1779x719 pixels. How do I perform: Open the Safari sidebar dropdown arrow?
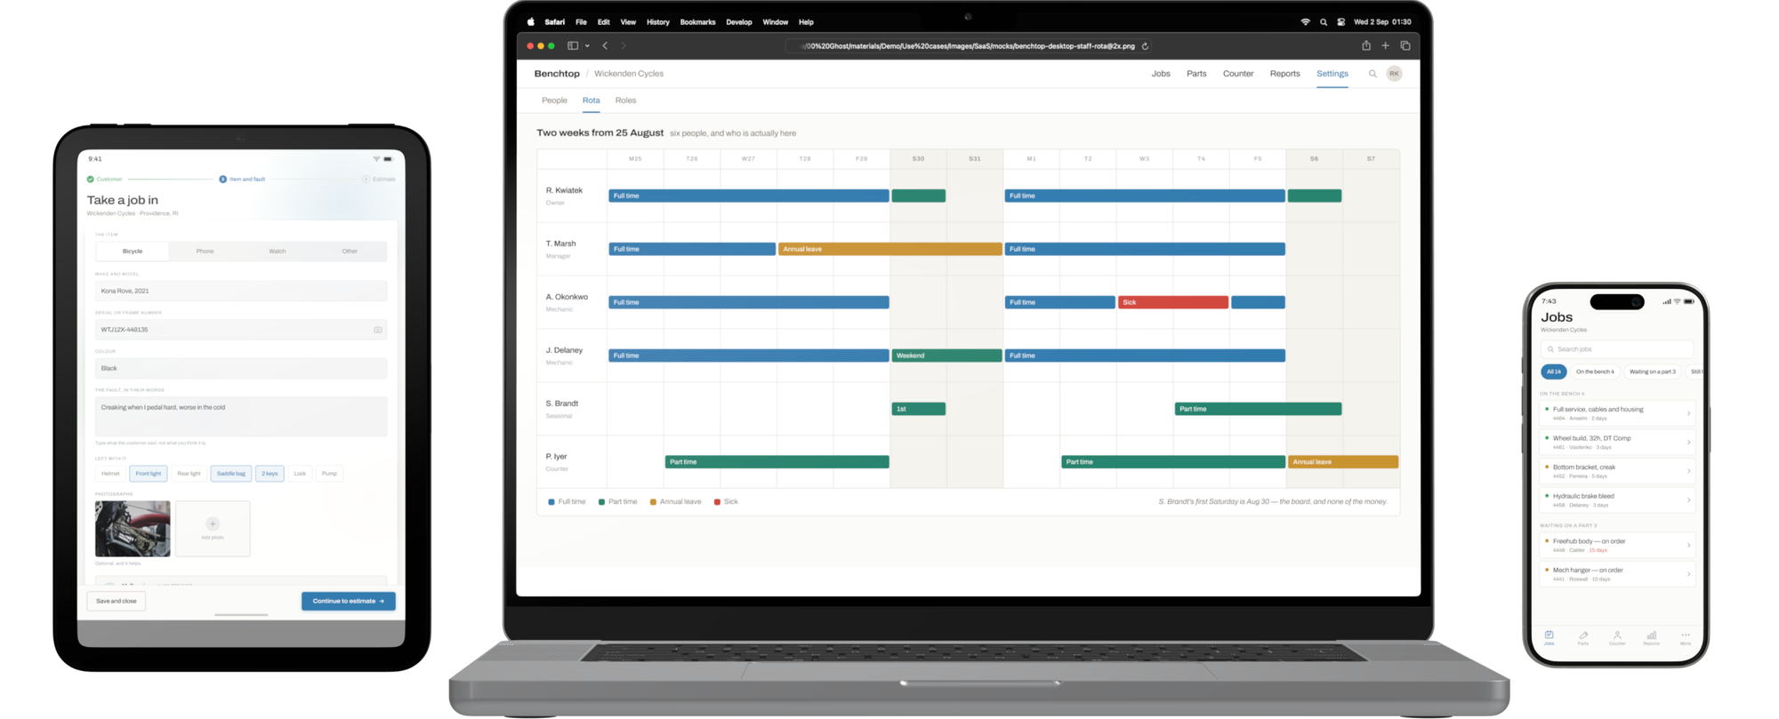pyautogui.click(x=587, y=46)
